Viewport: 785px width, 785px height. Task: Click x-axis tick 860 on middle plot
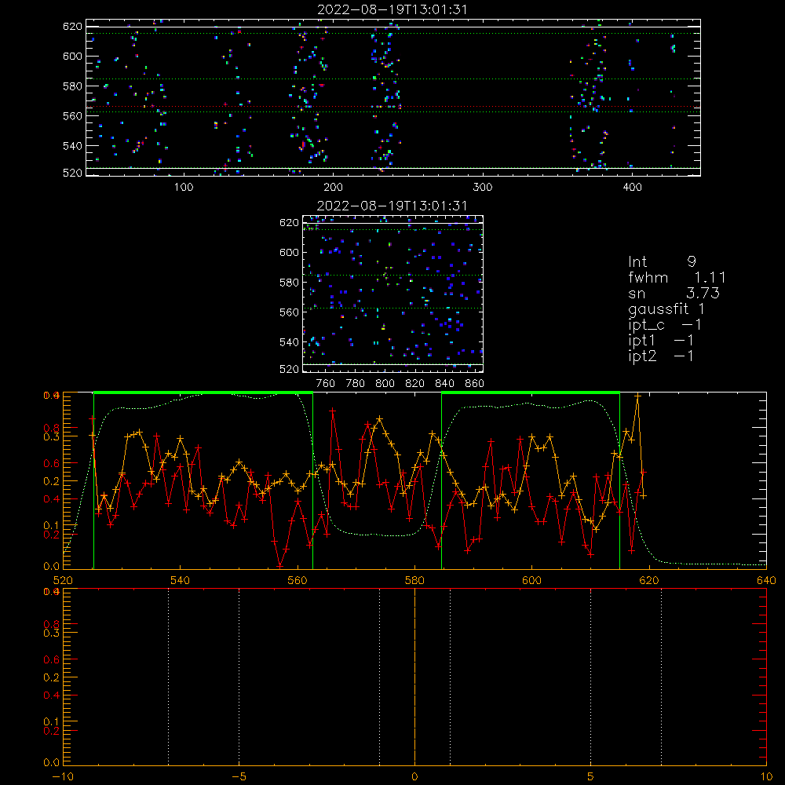coord(475,384)
